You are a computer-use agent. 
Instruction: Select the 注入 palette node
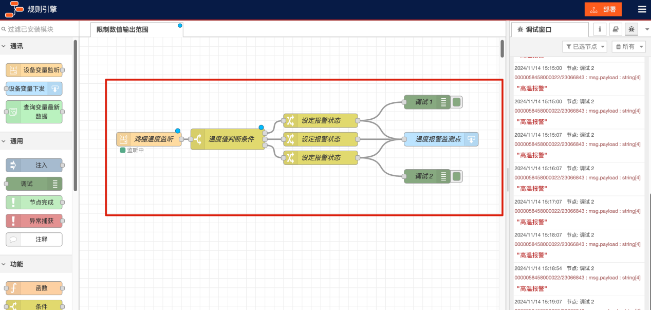click(34, 165)
